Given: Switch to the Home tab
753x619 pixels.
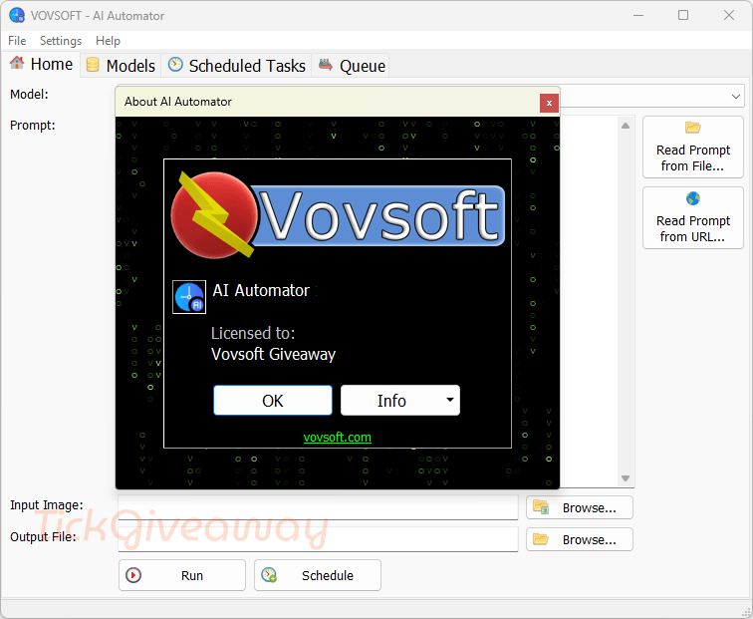Looking at the screenshot, I should pyautogui.click(x=42, y=64).
